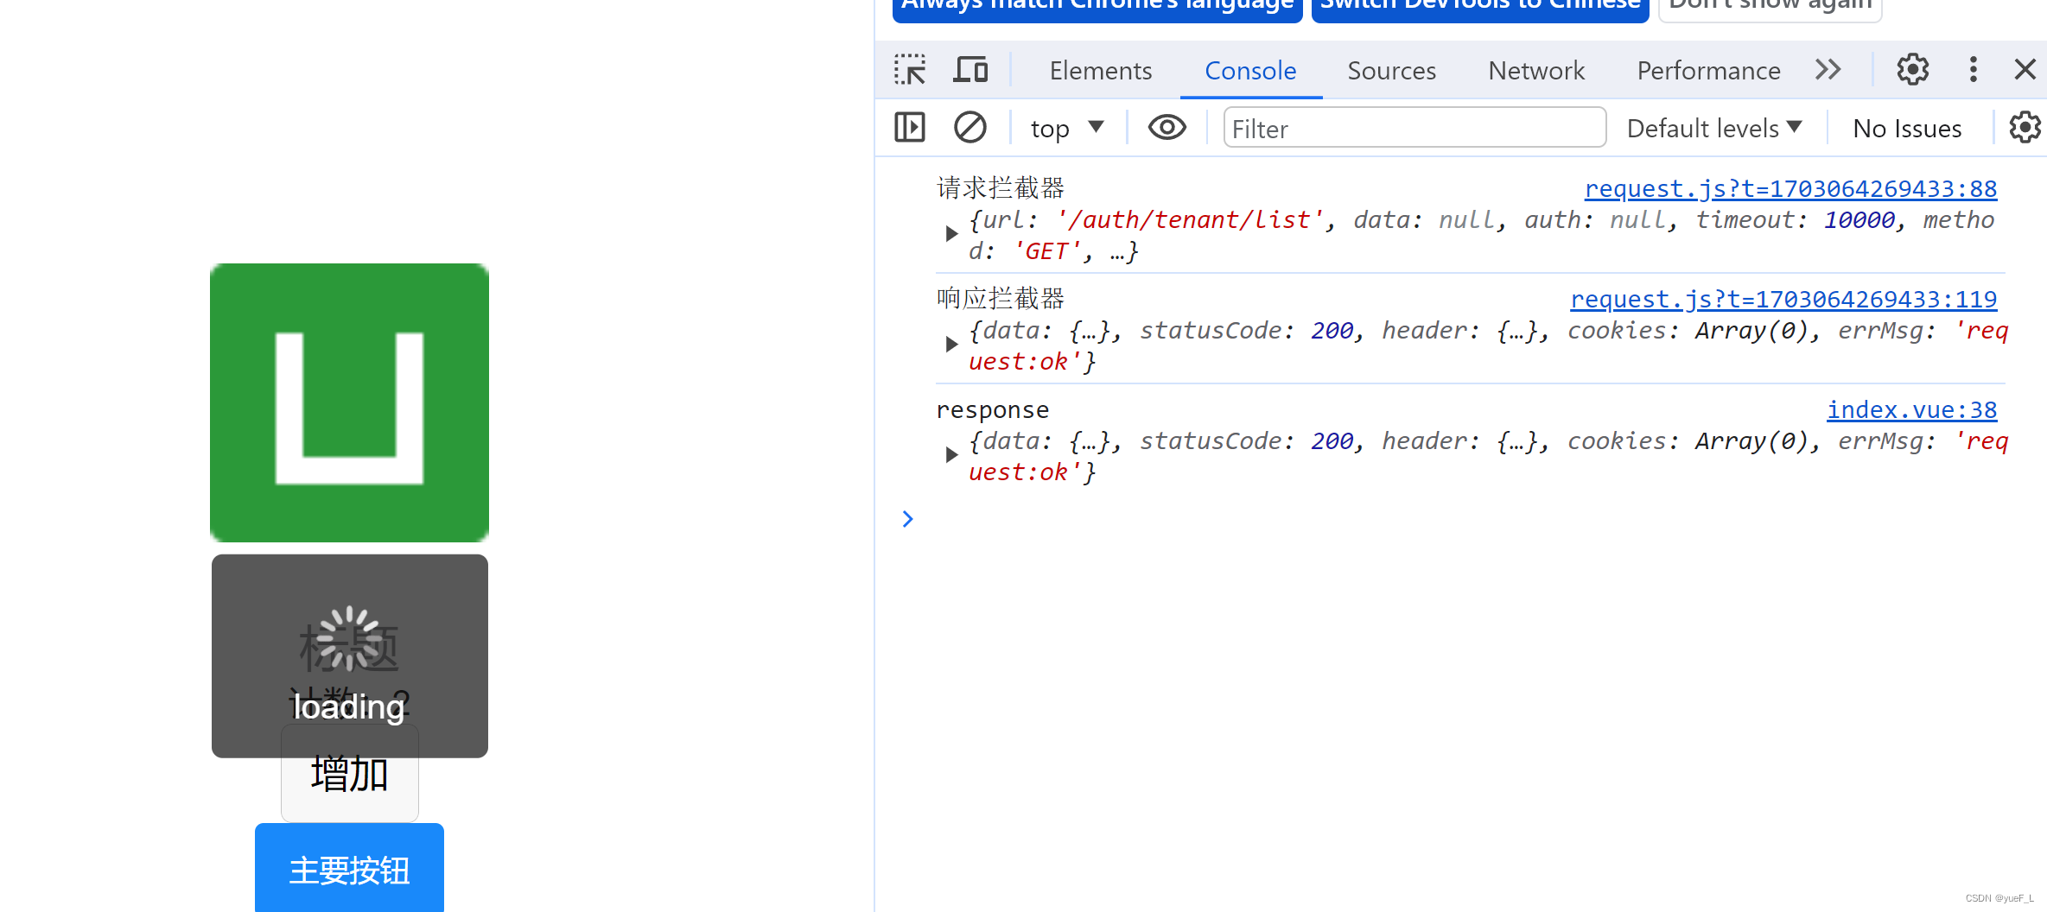The image size is (2047, 912).
Task: Expand the 响应拦截器 logged response object
Action: (x=951, y=344)
